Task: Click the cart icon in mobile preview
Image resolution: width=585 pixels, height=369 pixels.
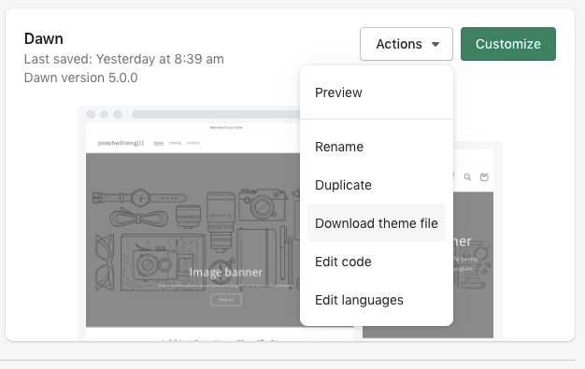Action: point(484,177)
